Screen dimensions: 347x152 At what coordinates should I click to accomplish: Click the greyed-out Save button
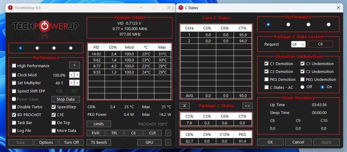point(20,142)
